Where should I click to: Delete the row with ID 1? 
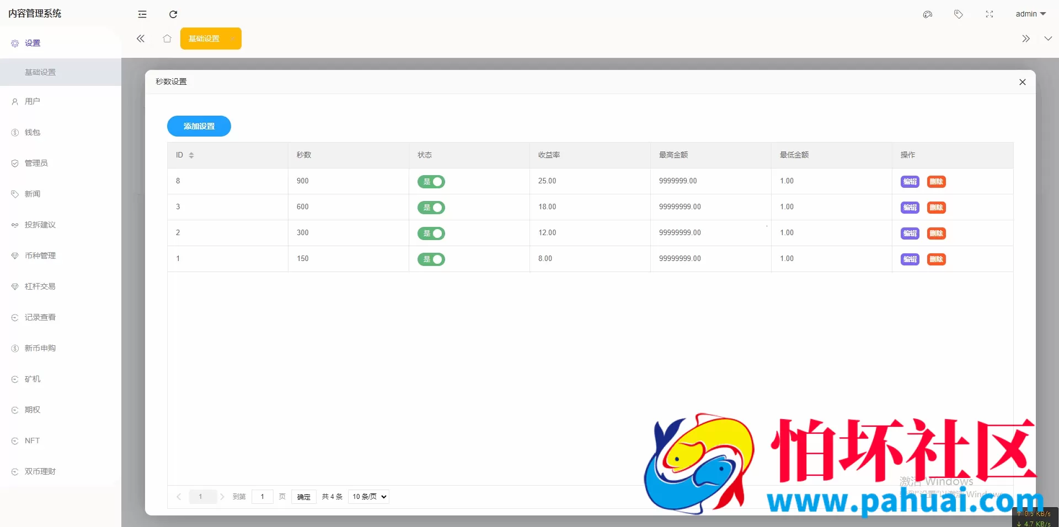(937, 259)
